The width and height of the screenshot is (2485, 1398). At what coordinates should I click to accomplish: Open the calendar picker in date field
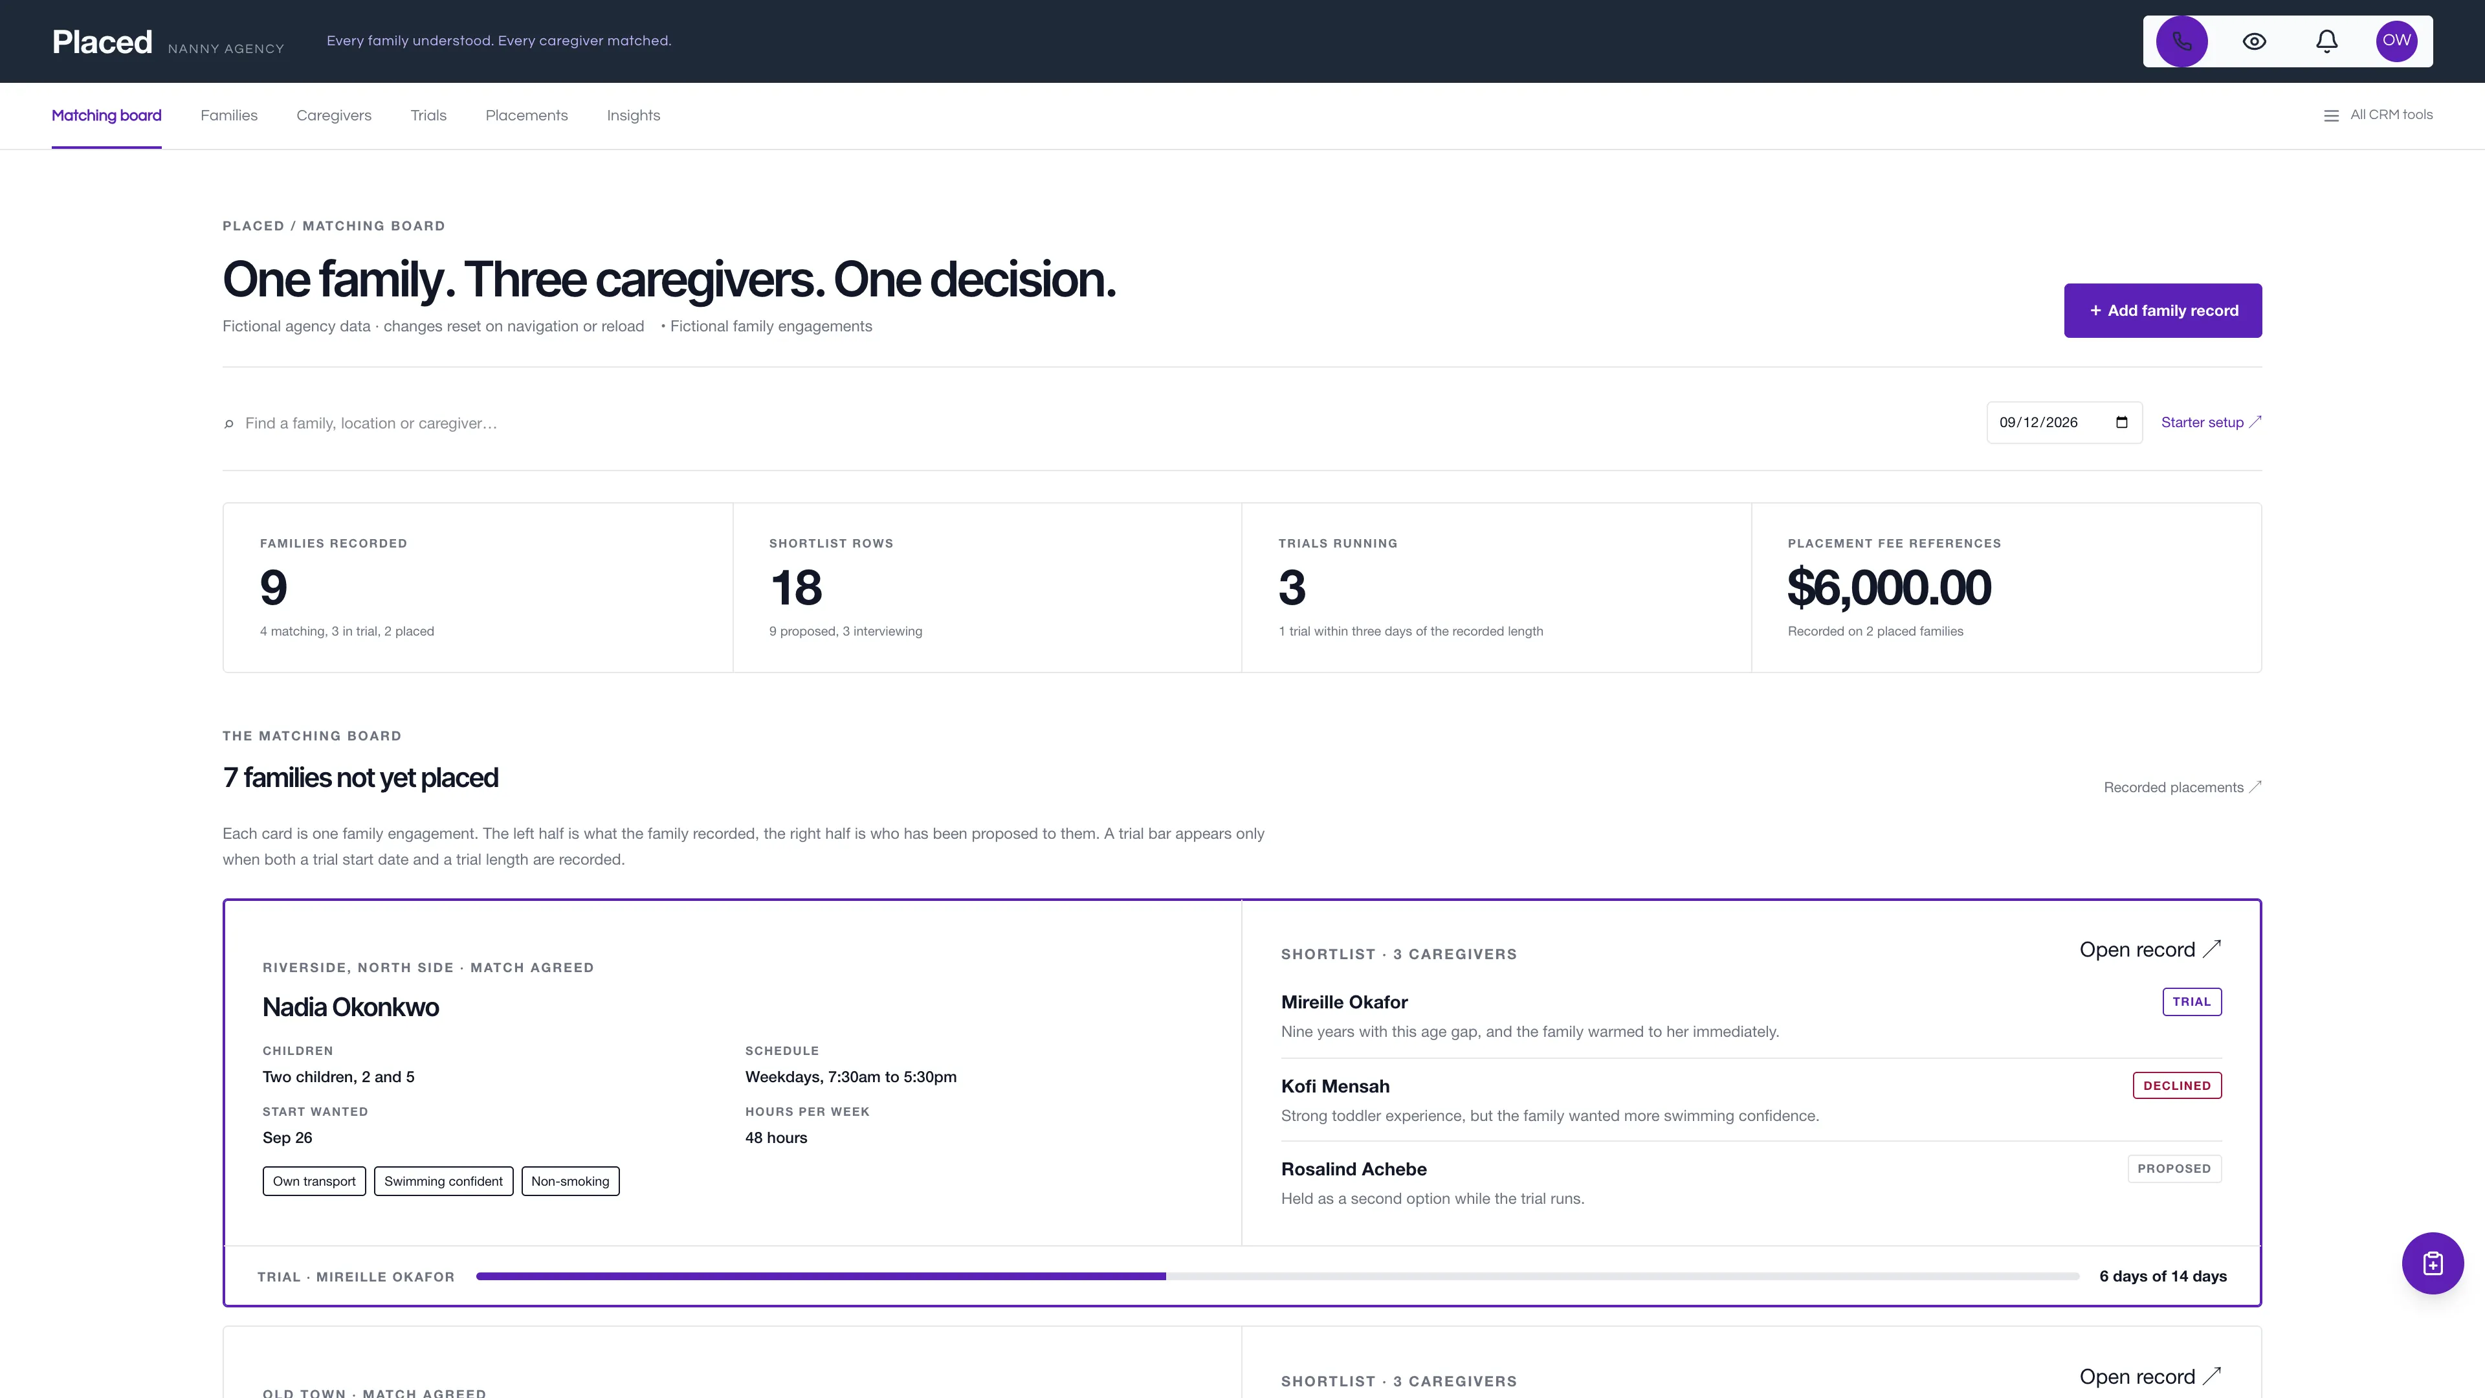coord(2121,423)
